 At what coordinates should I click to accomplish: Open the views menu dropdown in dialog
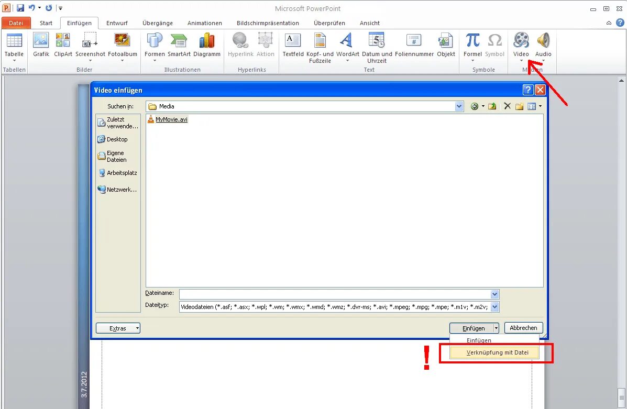(x=540, y=106)
